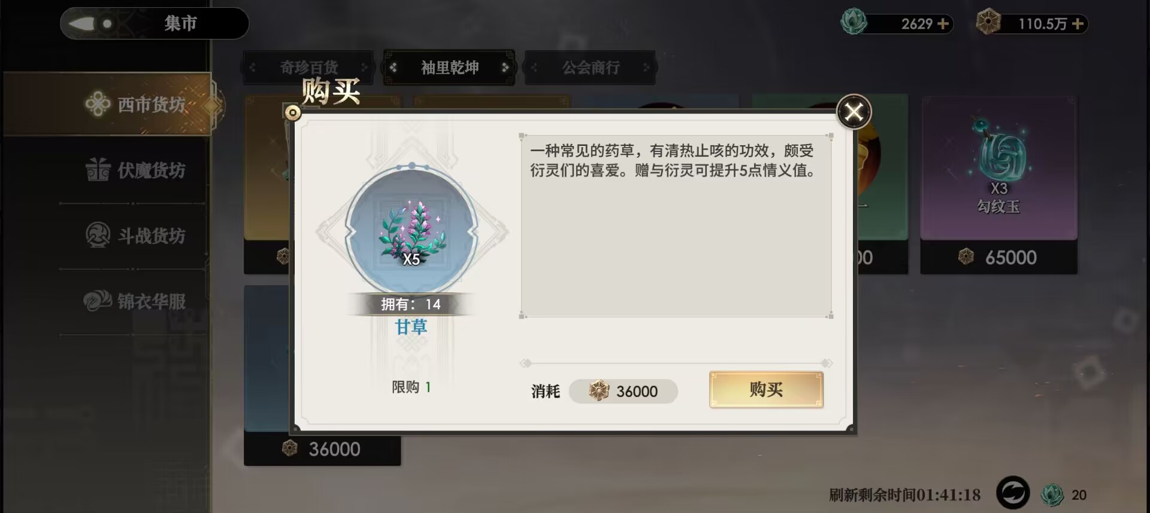1150x513 pixels.
Task: Switch to the 公会商行 tab
Action: coord(591,68)
